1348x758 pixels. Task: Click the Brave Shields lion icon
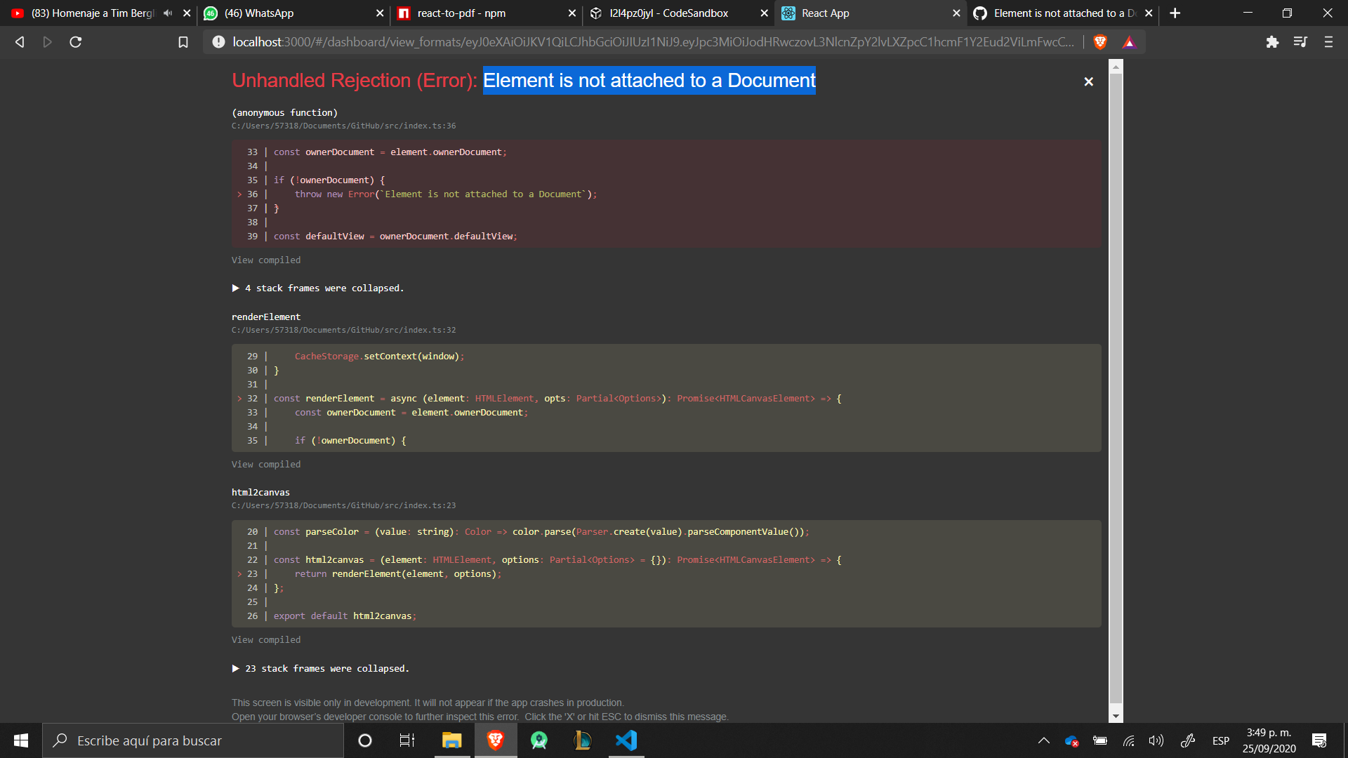pyautogui.click(x=1100, y=42)
